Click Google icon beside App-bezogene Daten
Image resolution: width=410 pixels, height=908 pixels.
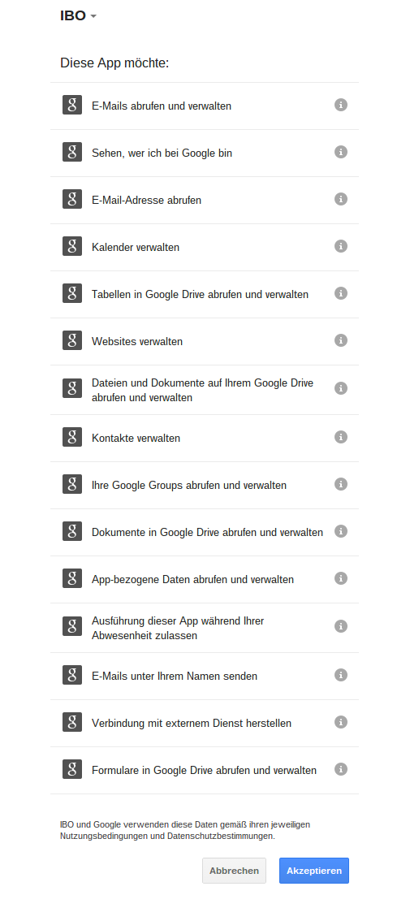[72, 578]
